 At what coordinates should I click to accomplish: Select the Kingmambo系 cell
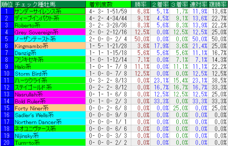[50, 46]
